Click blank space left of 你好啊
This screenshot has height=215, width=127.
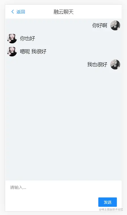49,25
